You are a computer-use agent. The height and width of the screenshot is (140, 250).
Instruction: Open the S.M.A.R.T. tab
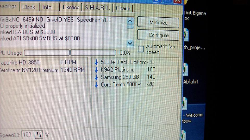[x=97, y=8]
